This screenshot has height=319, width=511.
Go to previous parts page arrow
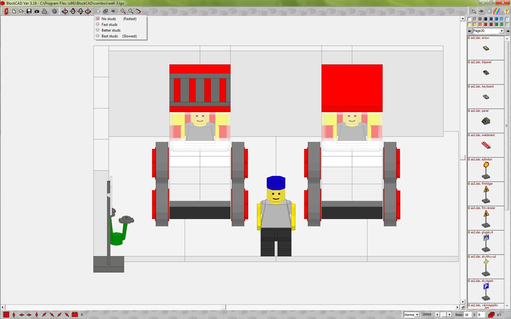(470, 31)
